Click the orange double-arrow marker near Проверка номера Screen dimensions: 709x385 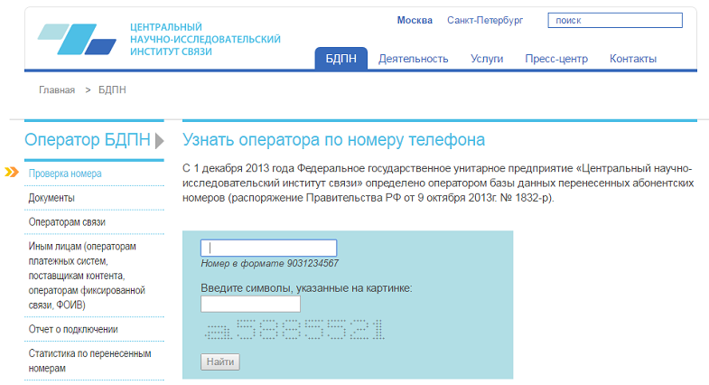[x=12, y=172]
